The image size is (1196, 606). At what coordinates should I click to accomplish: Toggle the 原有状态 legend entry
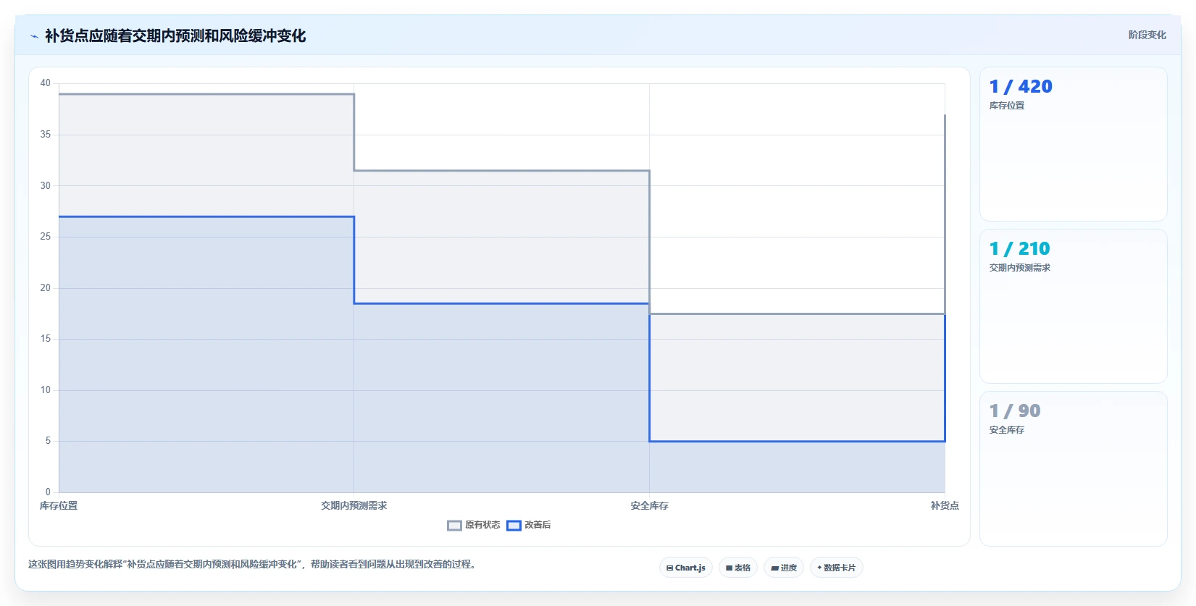coord(474,525)
